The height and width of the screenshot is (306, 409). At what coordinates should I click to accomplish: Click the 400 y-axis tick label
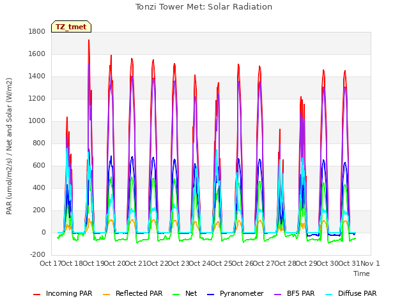pyautogui.click(x=39, y=187)
